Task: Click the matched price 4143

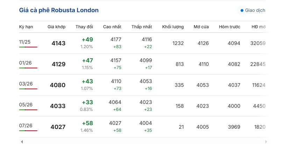Action: tap(58, 43)
